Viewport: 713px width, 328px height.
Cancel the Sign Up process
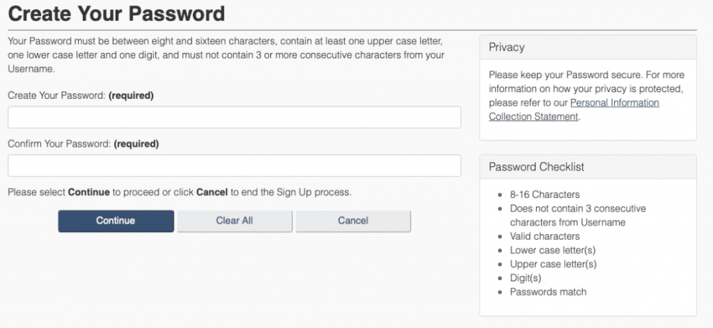coord(353,221)
